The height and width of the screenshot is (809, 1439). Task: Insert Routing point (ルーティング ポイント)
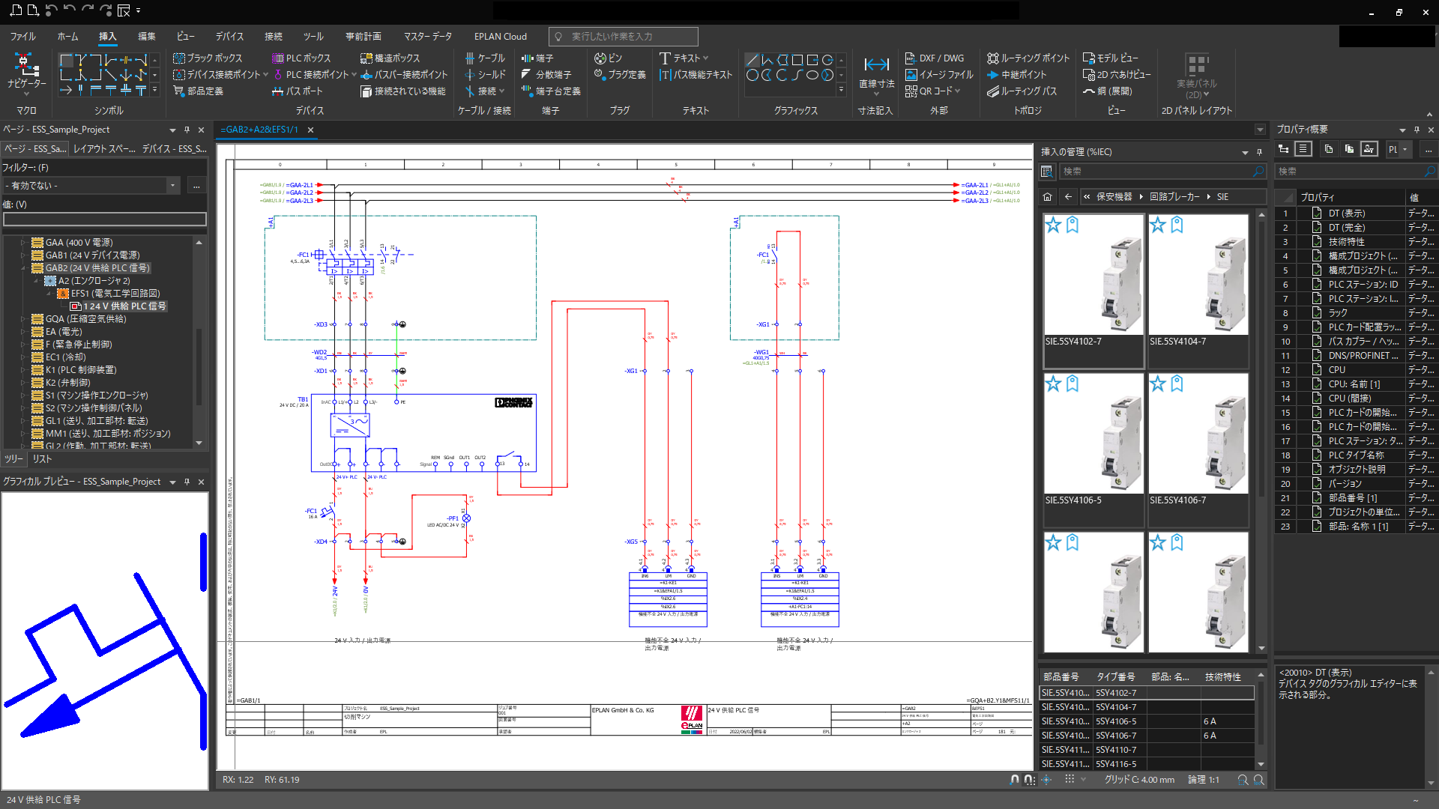pyautogui.click(x=1028, y=58)
